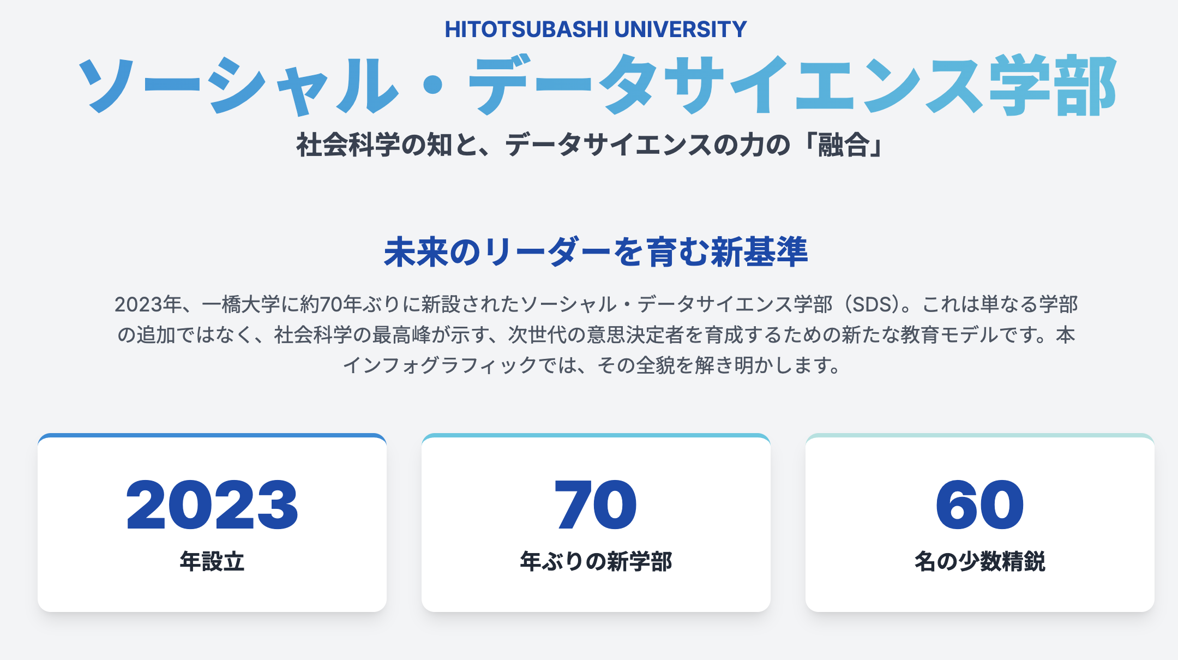Screen dimensions: 1178x660
Task: Click the paragraph line starting with の追加ではなく
Action: click(x=596, y=335)
